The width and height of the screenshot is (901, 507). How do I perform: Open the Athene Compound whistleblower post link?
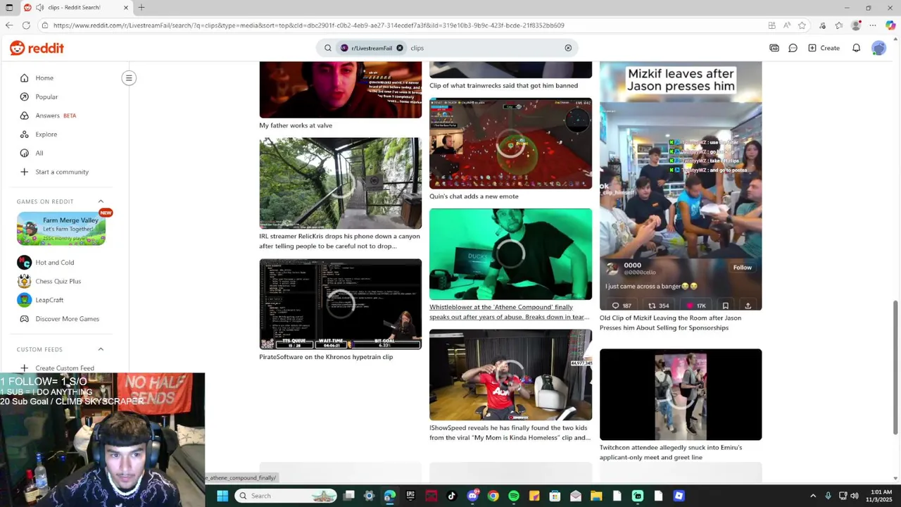pos(509,312)
